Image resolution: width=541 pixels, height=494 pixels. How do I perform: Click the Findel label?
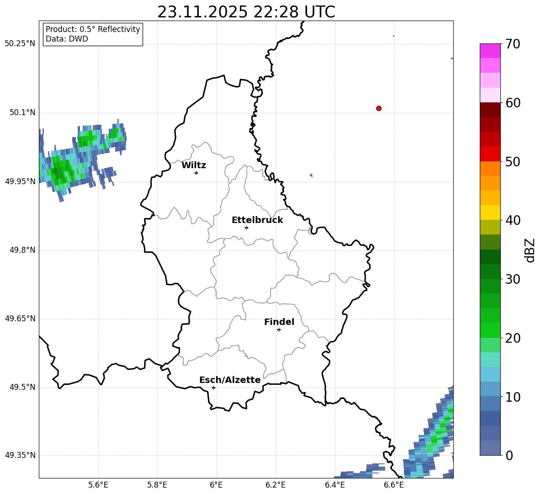(279, 322)
